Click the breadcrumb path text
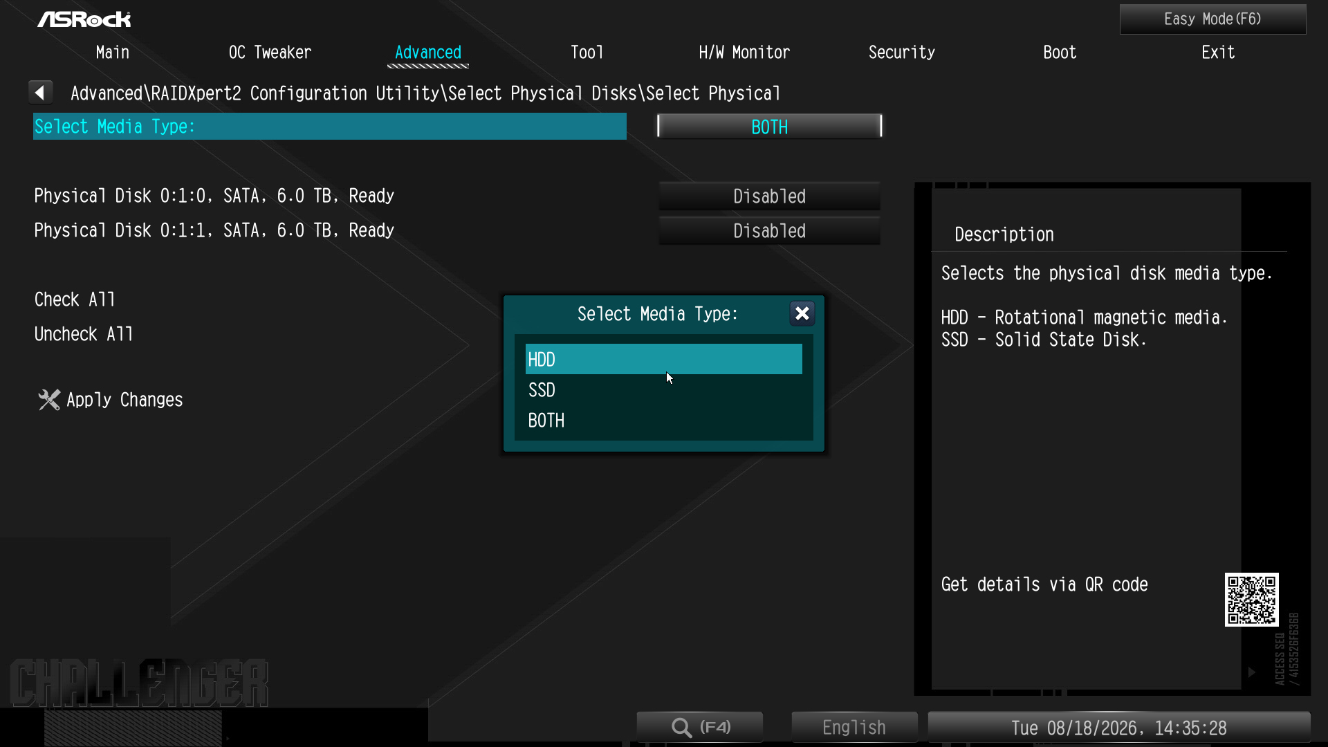The image size is (1328, 747). (425, 93)
